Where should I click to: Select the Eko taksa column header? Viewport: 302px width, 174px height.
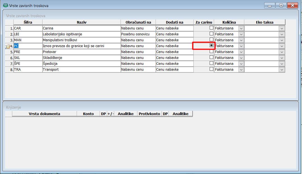pyautogui.click(x=265, y=22)
